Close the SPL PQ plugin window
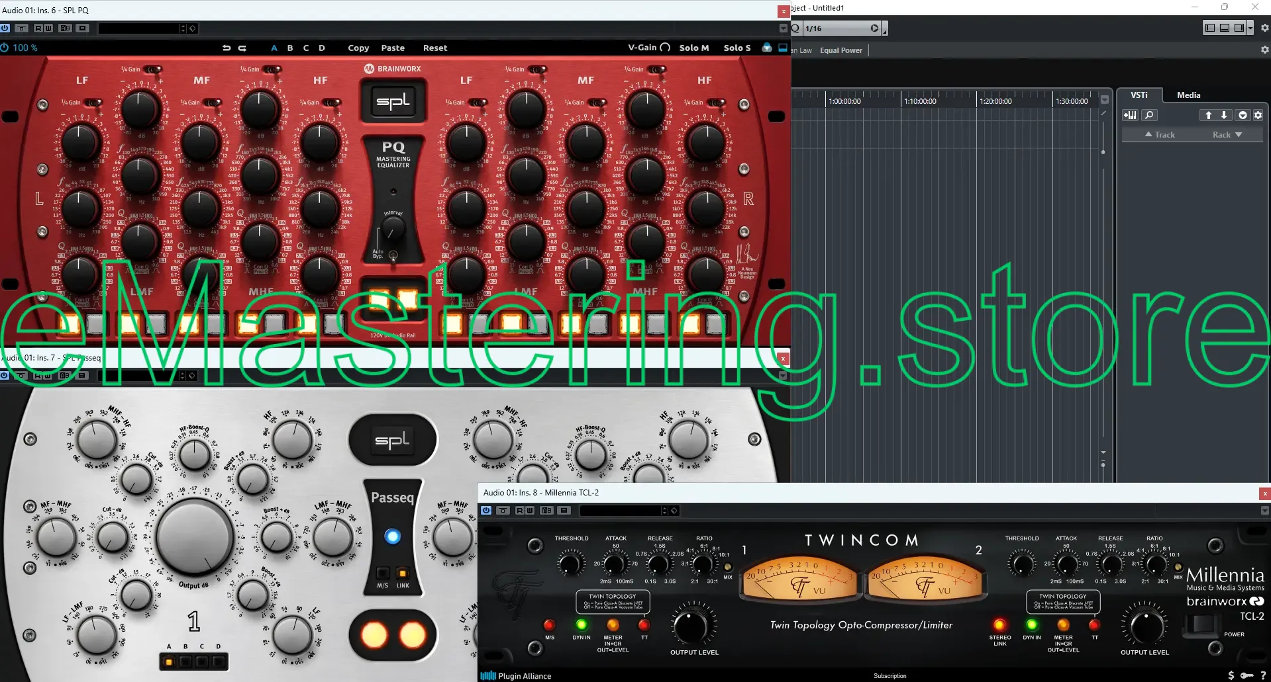The image size is (1271, 682). 784,11
